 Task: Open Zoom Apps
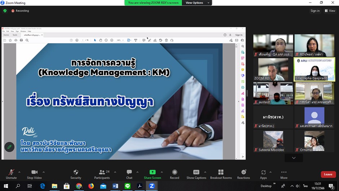coord(263,174)
